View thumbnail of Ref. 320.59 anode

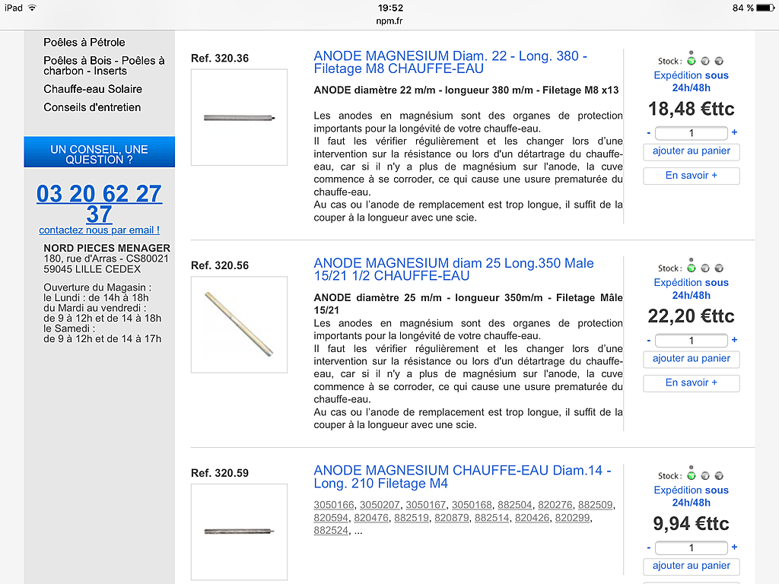[239, 532]
